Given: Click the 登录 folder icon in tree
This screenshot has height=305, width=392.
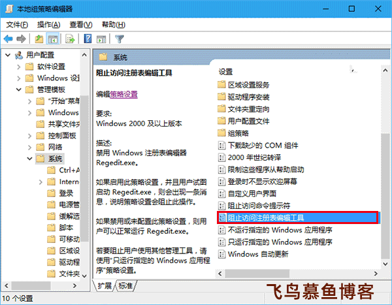Looking at the screenshot, I should pyautogui.click(x=51, y=193).
